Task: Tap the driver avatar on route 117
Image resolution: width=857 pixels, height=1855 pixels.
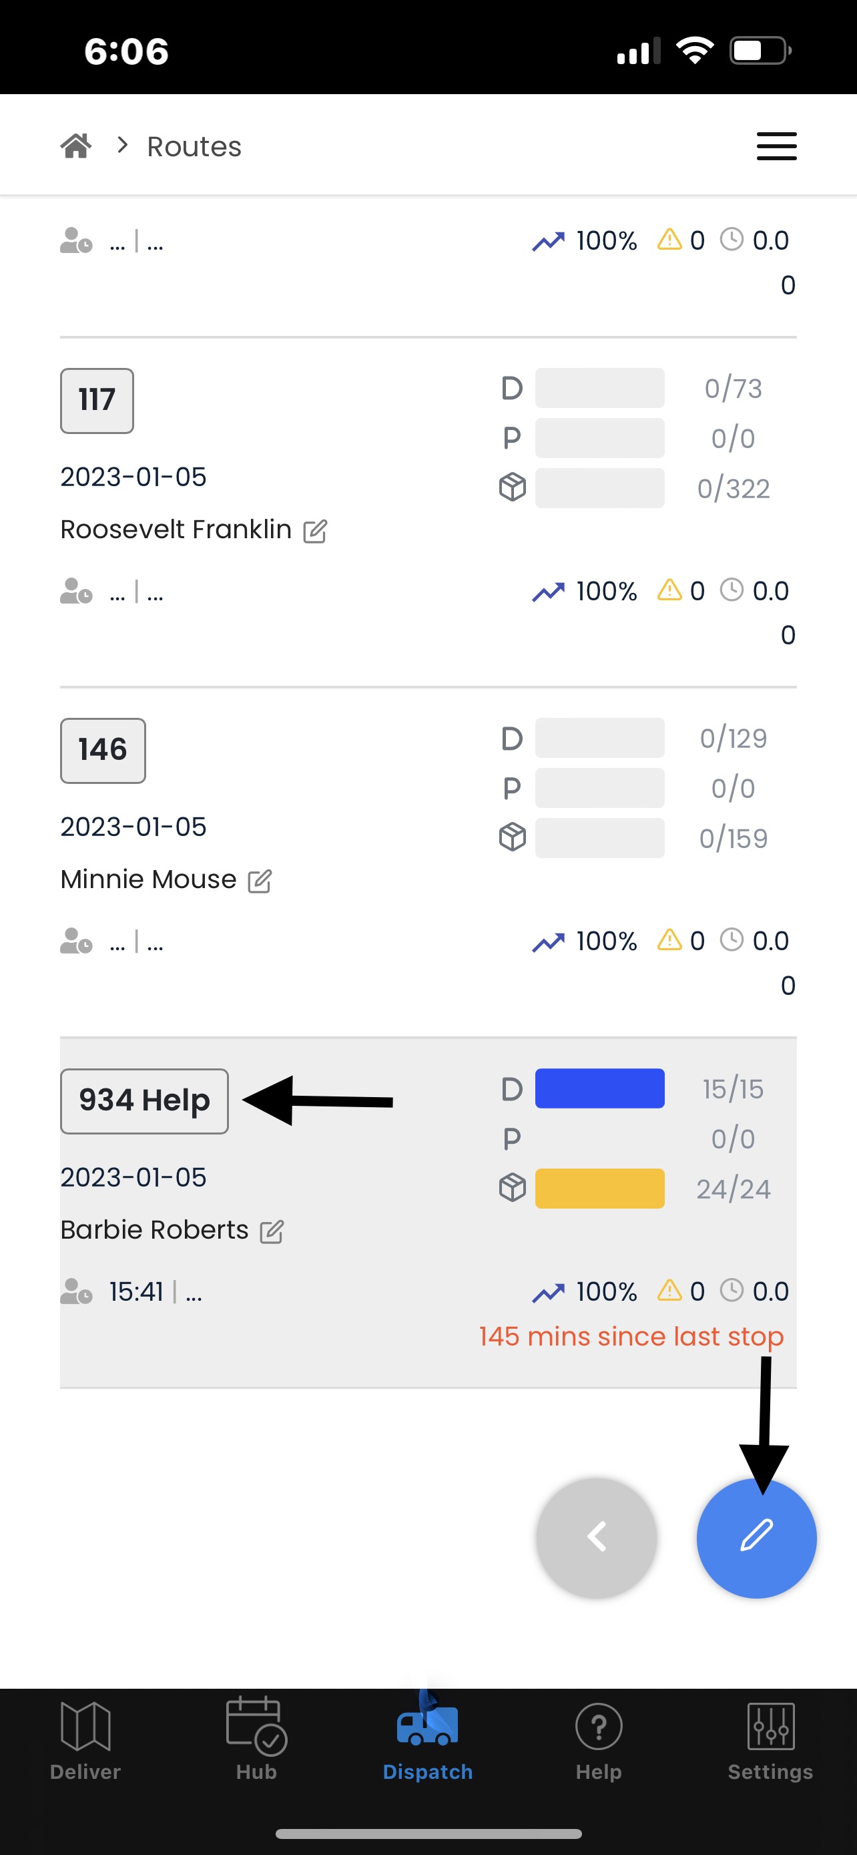Action: coord(74,590)
